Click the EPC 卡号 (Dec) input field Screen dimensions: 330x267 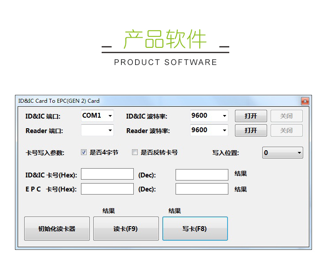click(202, 189)
